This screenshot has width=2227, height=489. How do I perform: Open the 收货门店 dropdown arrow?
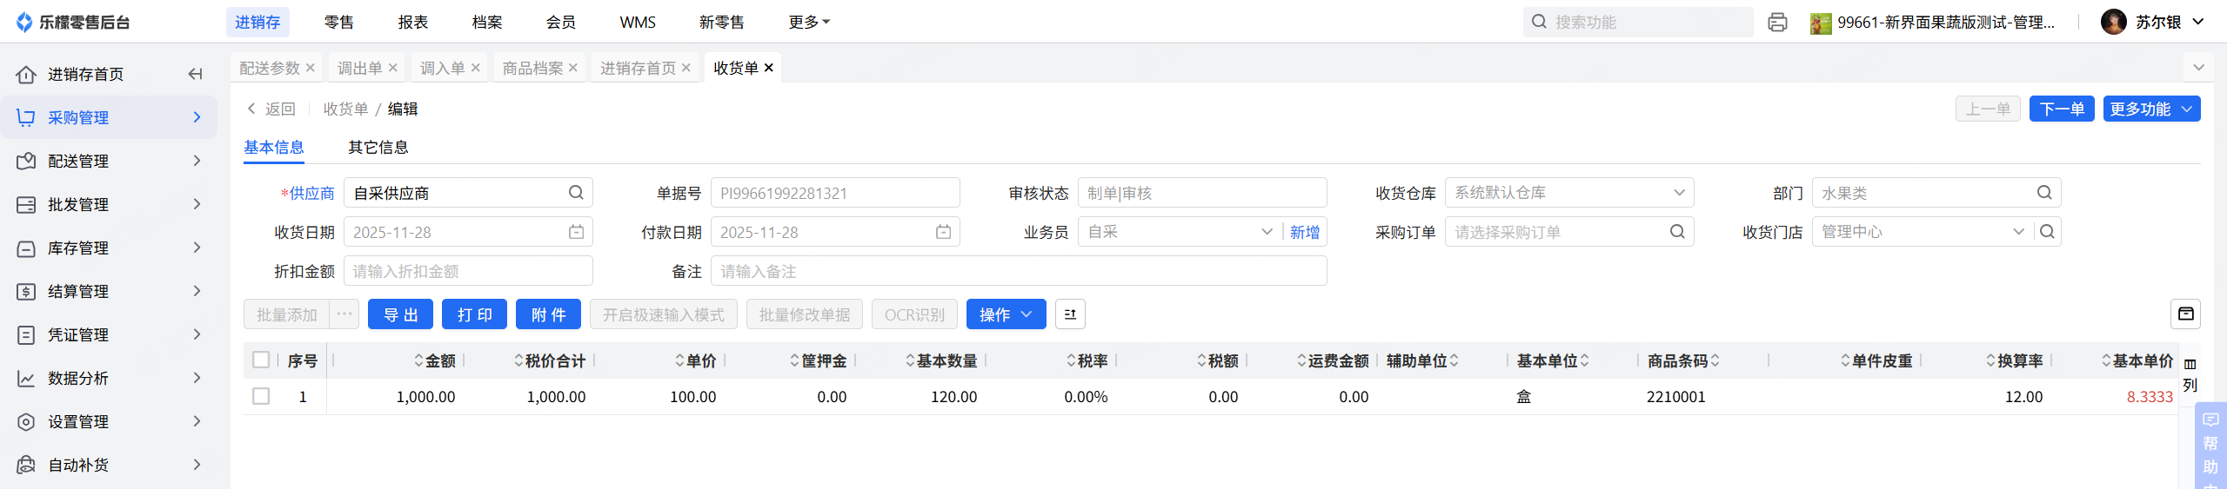pyautogui.click(x=2018, y=232)
